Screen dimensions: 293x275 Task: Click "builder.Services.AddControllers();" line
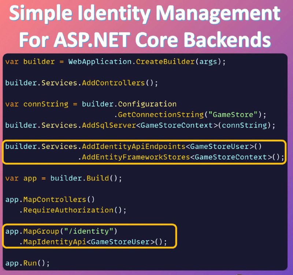point(82,83)
